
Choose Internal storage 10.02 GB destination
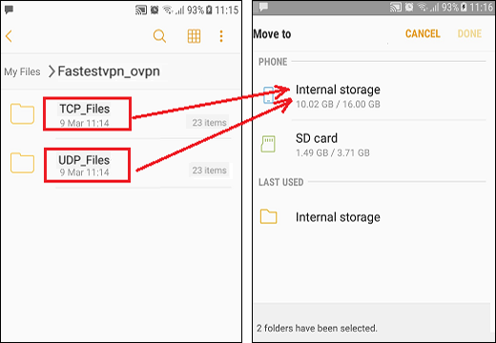(374, 95)
